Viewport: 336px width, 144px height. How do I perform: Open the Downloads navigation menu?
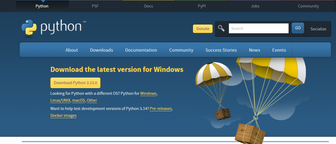[x=101, y=50]
